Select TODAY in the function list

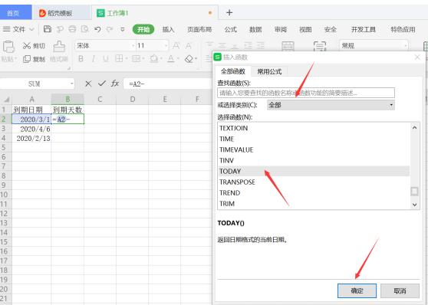pyautogui.click(x=314, y=172)
